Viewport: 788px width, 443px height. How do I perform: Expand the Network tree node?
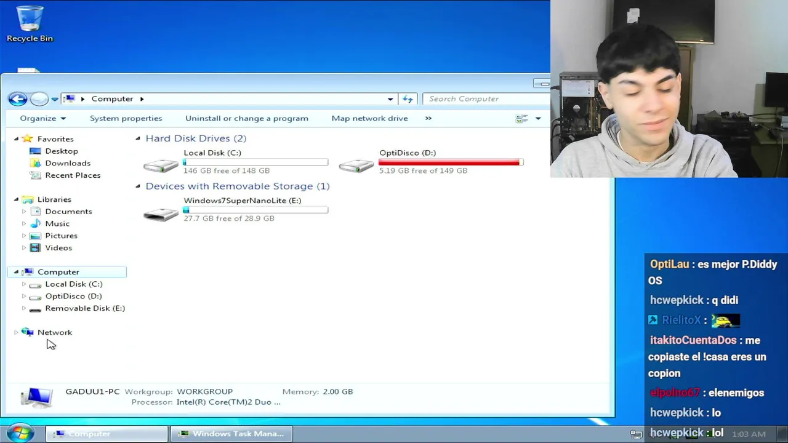[x=16, y=332]
